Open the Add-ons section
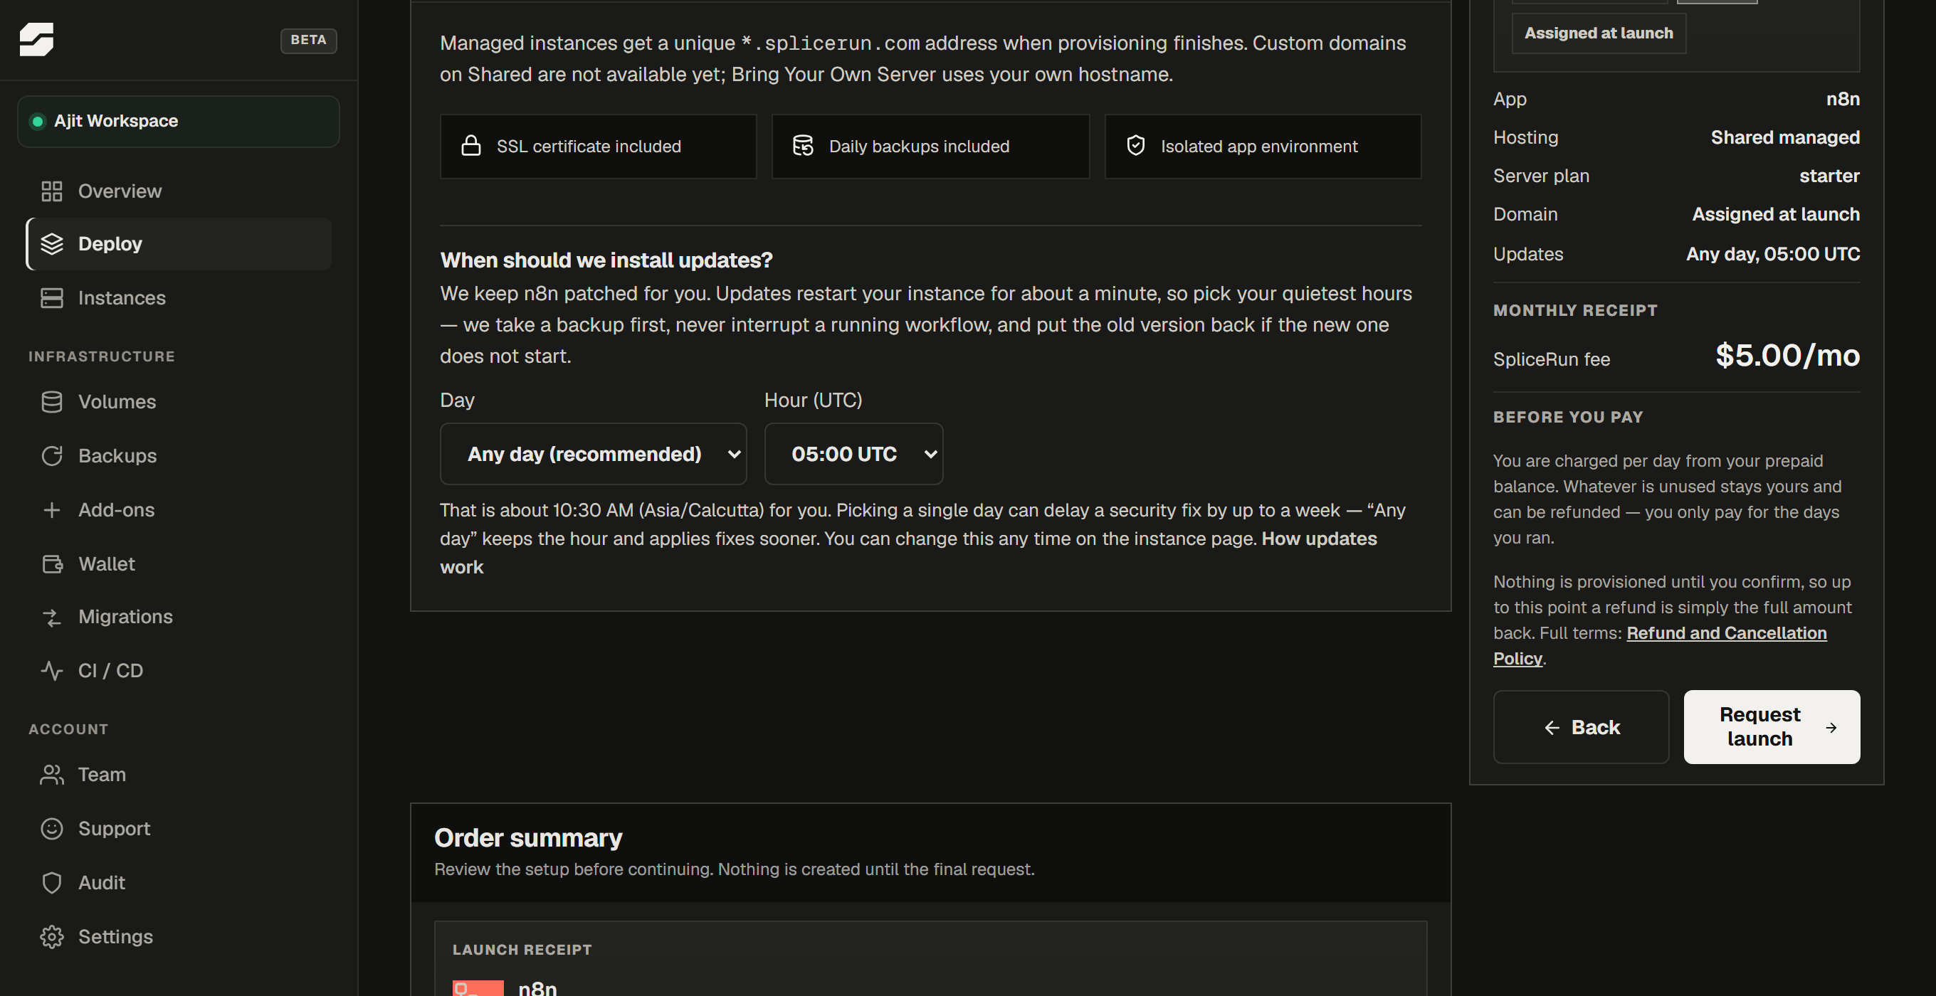1936x996 pixels. click(178, 510)
